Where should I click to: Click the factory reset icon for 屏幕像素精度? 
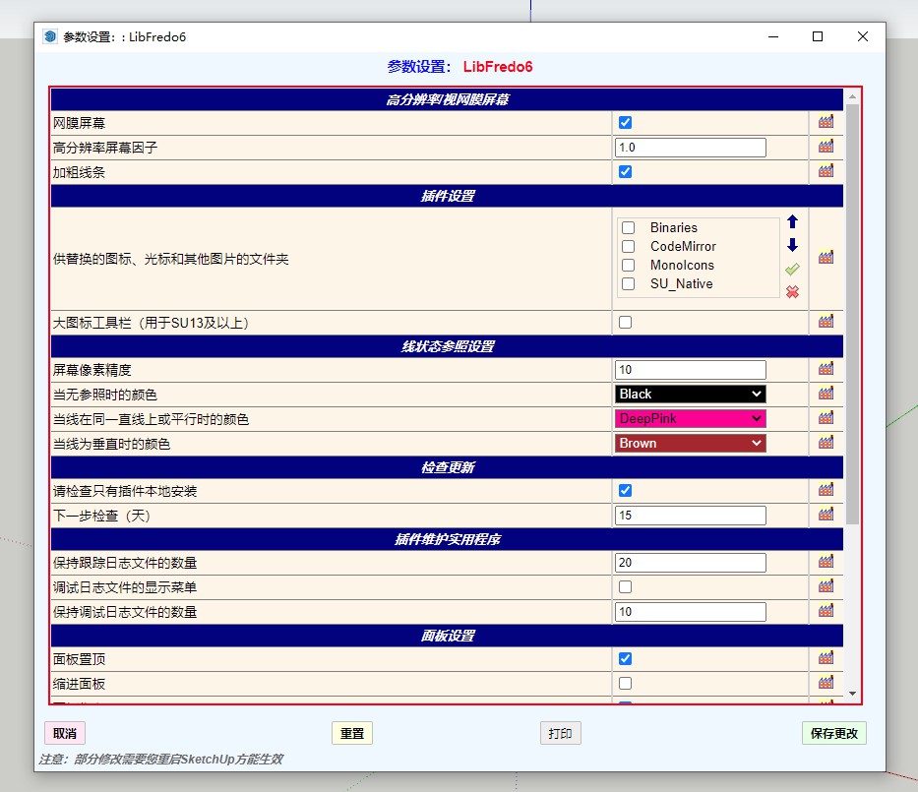click(826, 370)
